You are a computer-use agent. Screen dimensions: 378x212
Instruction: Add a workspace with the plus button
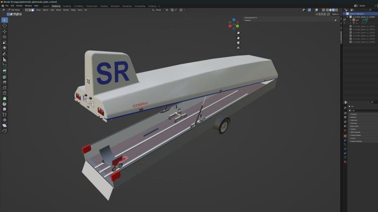coord(159,6)
